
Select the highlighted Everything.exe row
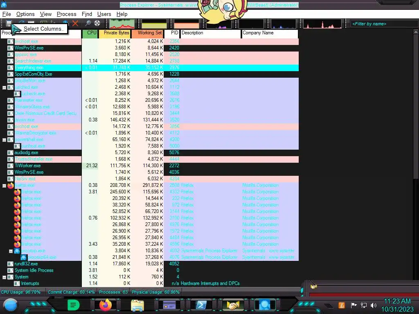pyautogui.click(x=149, y=67)
